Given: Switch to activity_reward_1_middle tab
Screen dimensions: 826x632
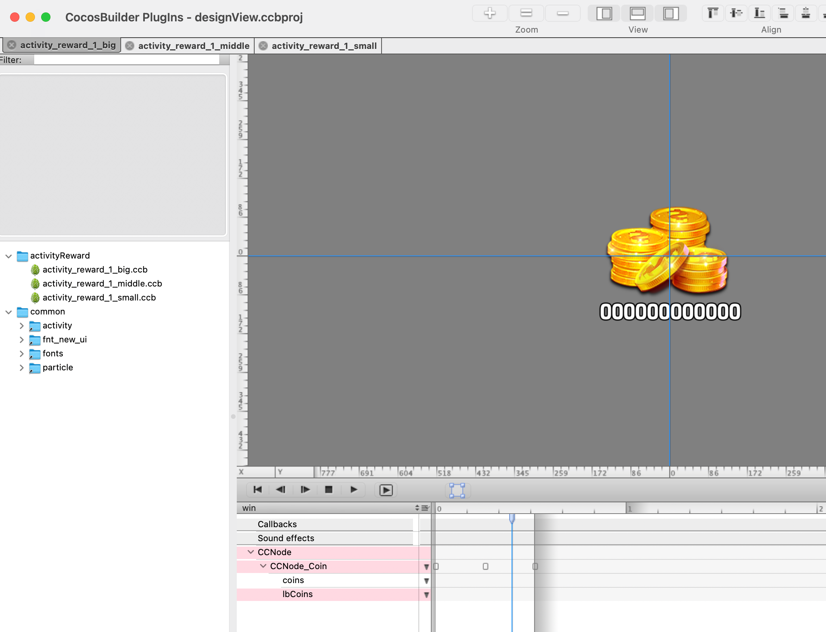Looking at the screenshot, I should tap(193, 46).
